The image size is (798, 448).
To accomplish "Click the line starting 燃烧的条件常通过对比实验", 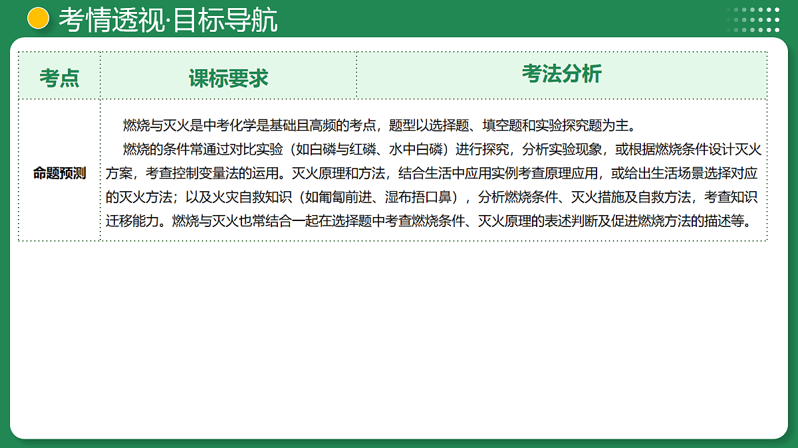I will pyautogui.click(x=442, y=149).
